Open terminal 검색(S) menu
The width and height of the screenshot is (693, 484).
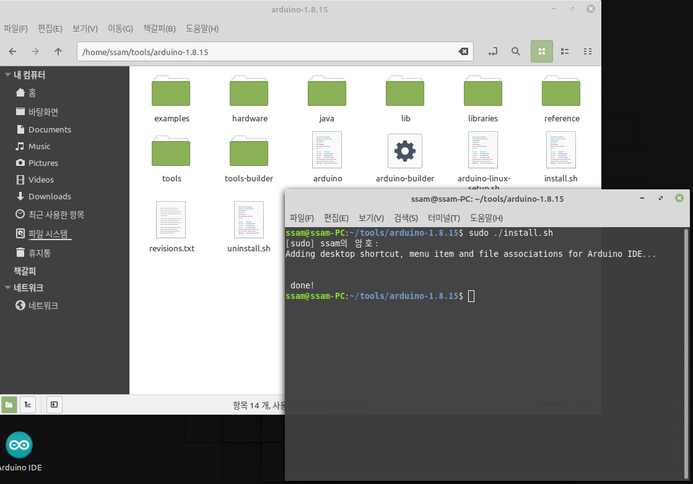point(406,218)
